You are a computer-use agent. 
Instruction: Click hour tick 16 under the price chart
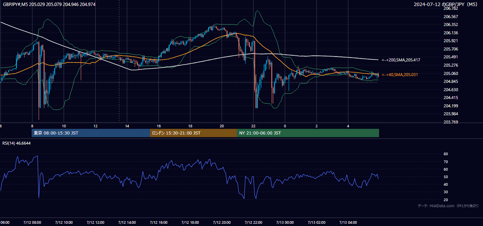[159, 126]
